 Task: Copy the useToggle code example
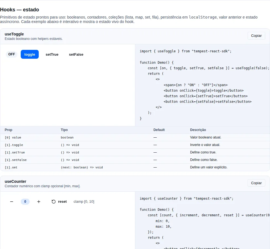coord(256,36)
